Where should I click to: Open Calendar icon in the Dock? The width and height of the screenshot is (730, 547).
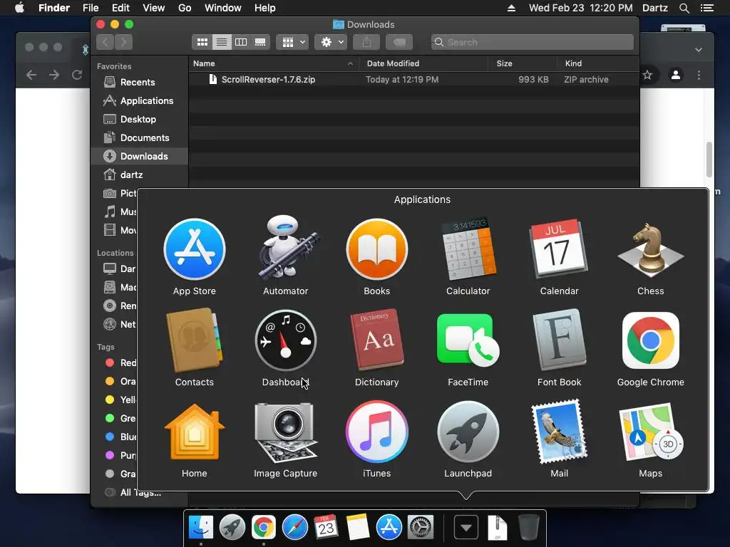click(326, 528)
